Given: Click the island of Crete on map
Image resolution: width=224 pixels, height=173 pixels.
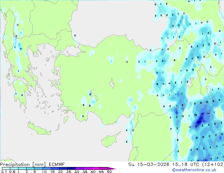Looking at the screenshot, I should point(39,129).
